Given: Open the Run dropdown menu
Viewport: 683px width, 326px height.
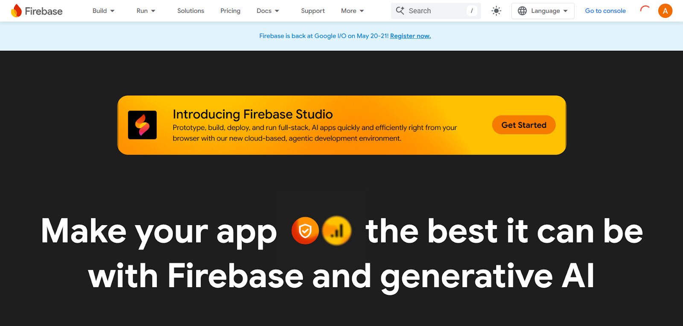Looking at the screenshot, I should tap(146, 11).
